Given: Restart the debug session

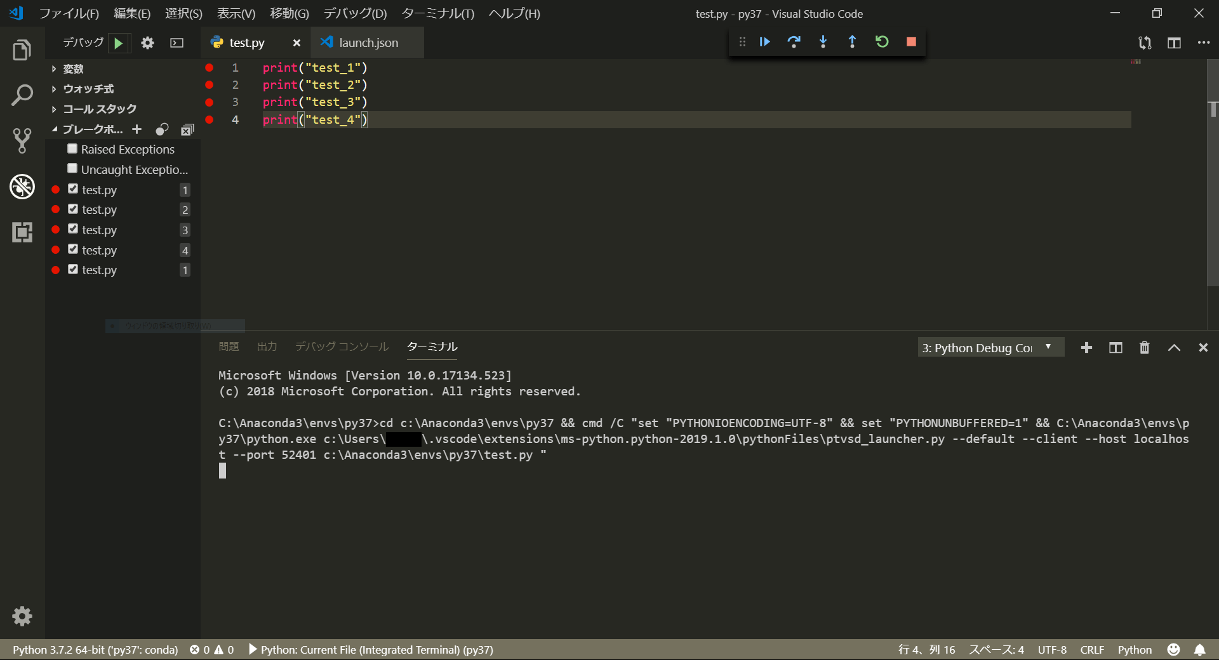Looking at the screenshot, I should pyautogui.click(x=882, y=42).
